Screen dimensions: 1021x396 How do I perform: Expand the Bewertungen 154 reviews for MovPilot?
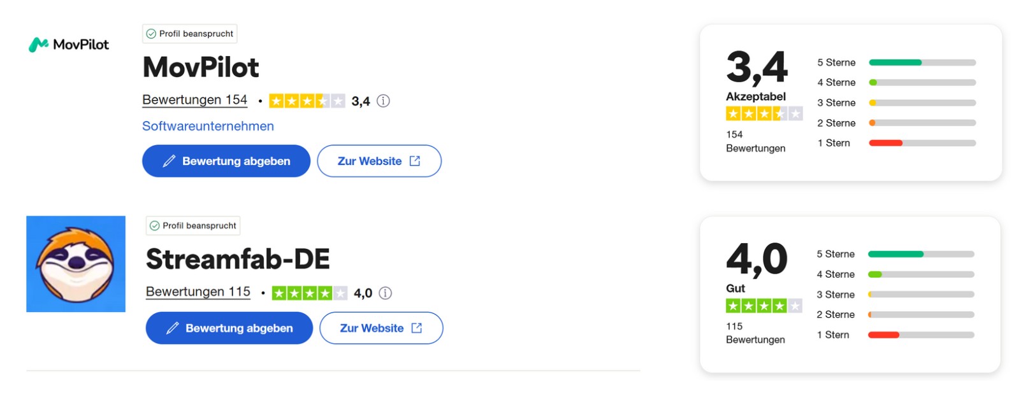194,99
